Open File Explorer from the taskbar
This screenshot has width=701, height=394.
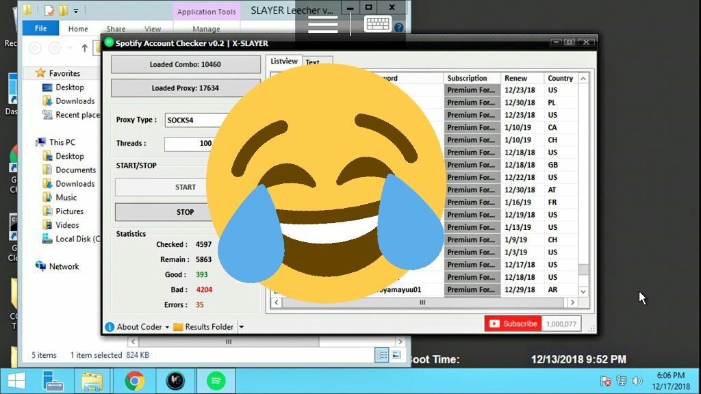(92, 381)
